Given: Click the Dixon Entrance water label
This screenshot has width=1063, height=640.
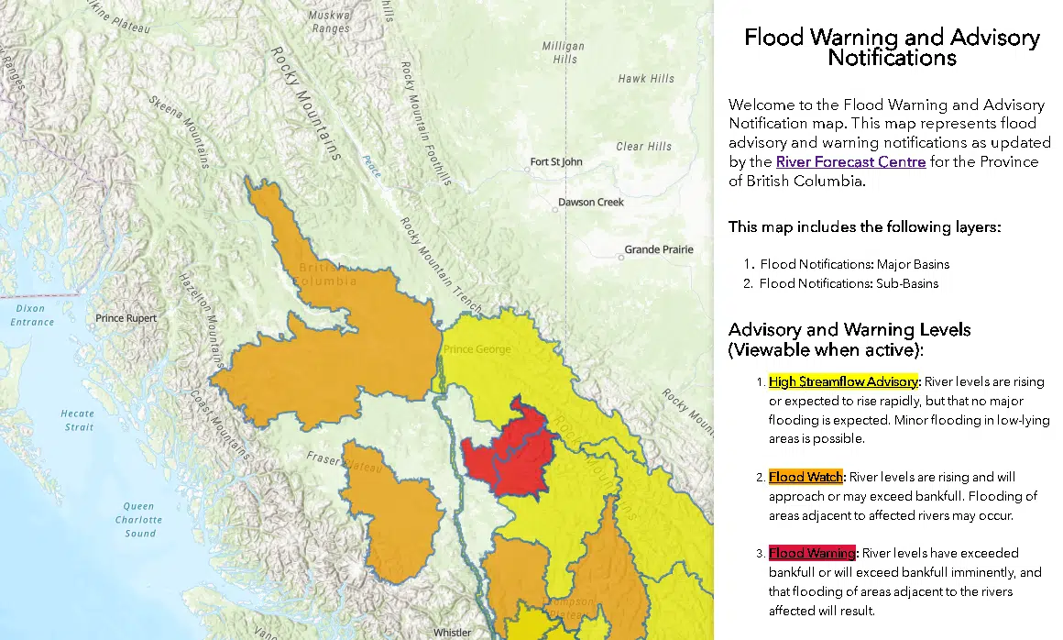Looking at the screenshot, I should click(x=31, y=315).
